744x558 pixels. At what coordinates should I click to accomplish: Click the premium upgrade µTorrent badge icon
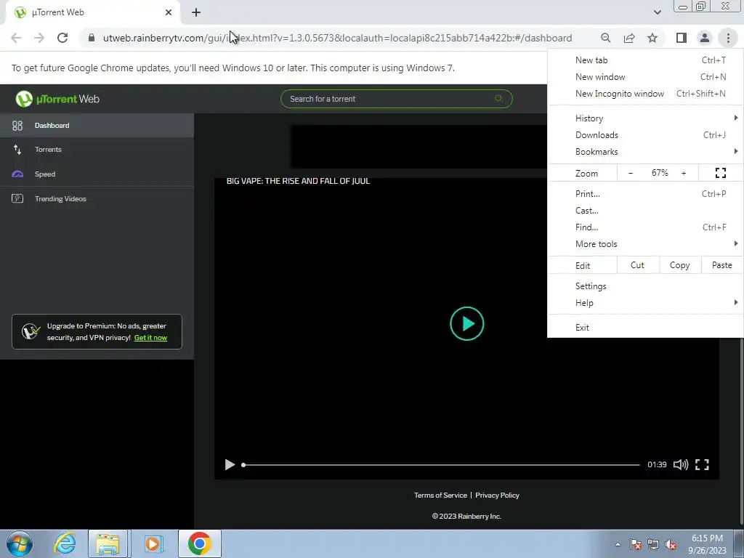pyautogui.click(x=31, y=331)
